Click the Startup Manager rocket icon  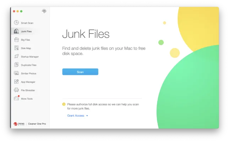[16, 57]
